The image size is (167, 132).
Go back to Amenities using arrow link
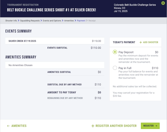point(17,126)
